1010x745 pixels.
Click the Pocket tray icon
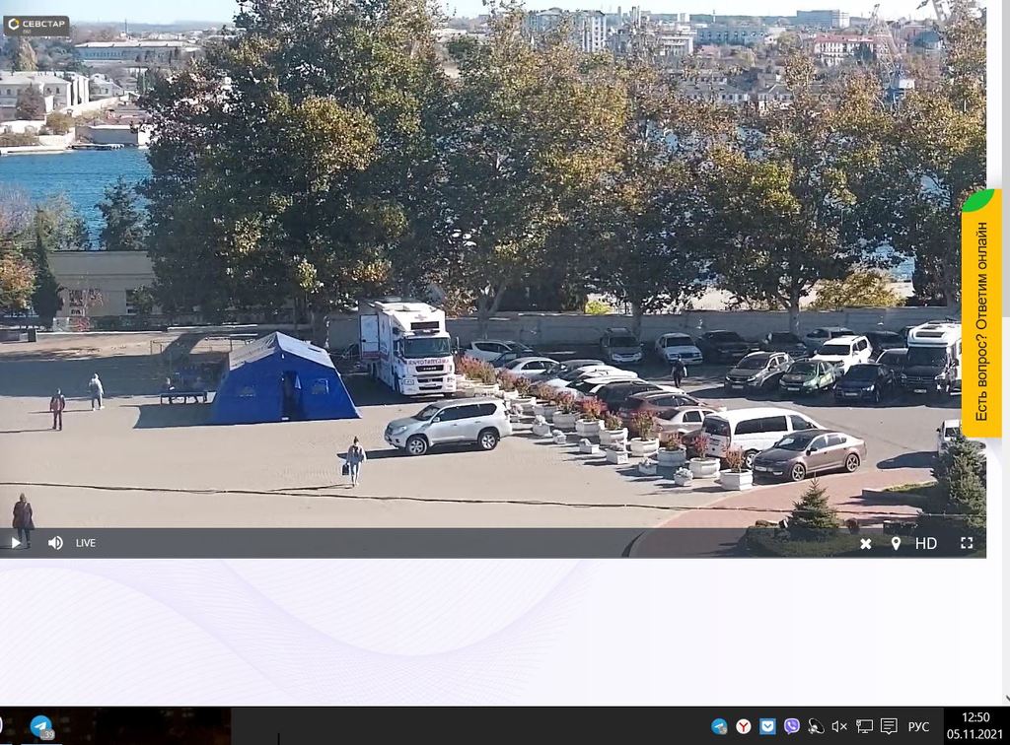pyautogui.click(x=767, y=726)
